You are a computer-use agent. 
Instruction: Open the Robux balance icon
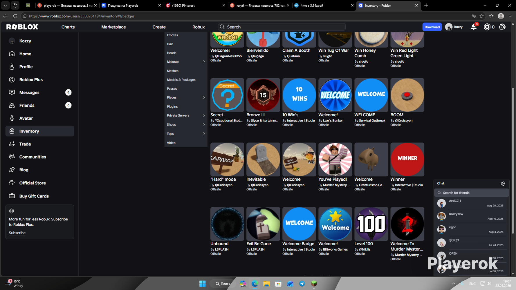pyautogui.click(x=487, y=27)
